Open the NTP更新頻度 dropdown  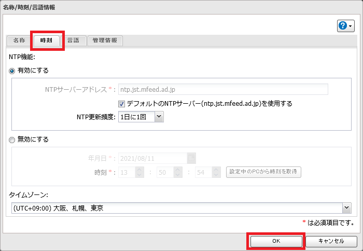click(x=141, y=117)
